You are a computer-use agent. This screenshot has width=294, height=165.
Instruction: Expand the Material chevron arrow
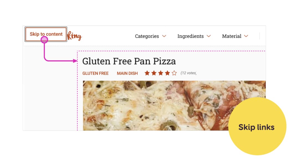coord(246,36)
